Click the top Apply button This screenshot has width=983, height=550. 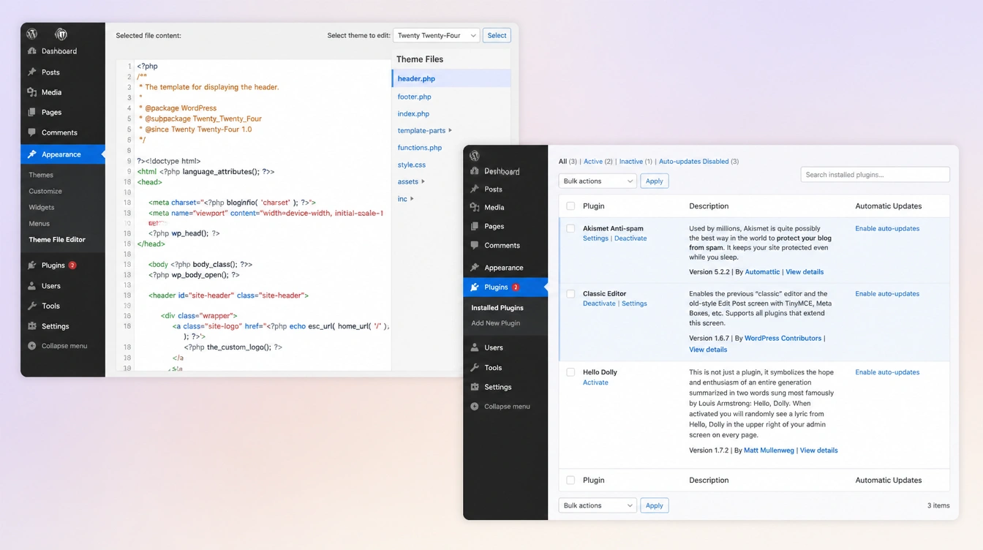pyautogui.click(x=655, y=181)
